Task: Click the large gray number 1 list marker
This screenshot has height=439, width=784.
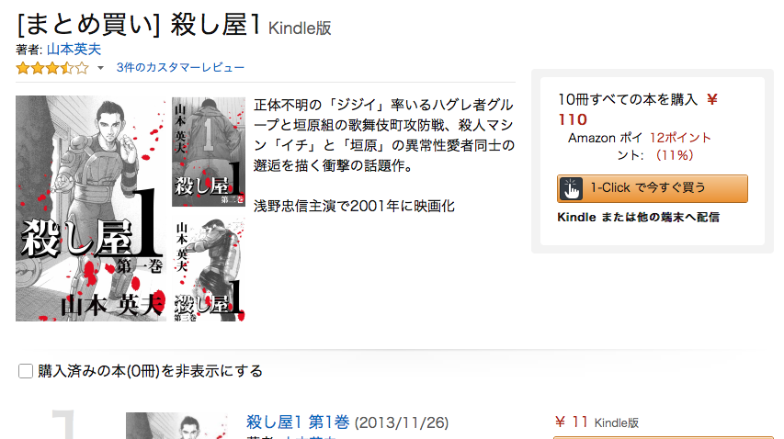Action: coord(64,424)
